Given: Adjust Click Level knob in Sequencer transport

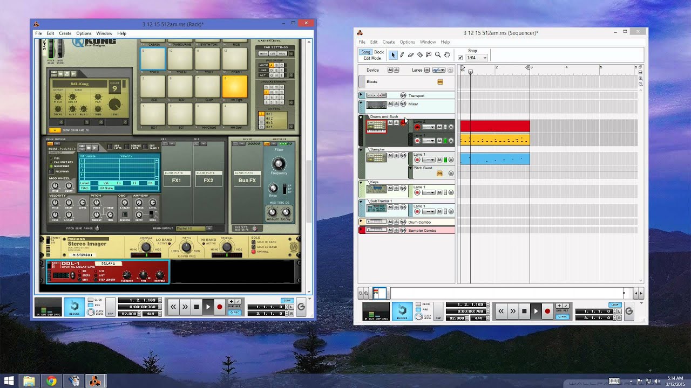Looking at the screenshot, I should [419, 317].
